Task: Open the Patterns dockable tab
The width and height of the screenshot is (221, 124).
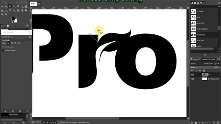Action: point(195,3)
